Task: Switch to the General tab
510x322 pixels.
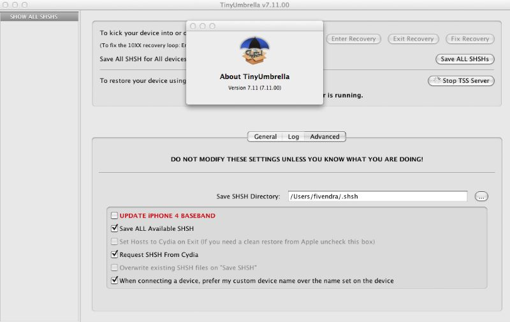Action: [x=265, y=136]
